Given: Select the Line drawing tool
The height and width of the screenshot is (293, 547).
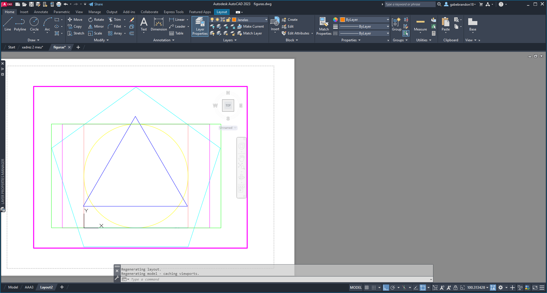Looking at the screenshot, I should tap(7, 24).
